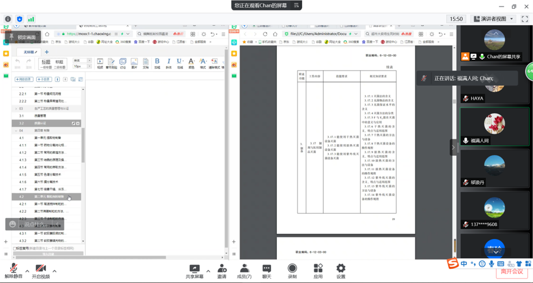Select catalog row 3.1

[46, 116]
